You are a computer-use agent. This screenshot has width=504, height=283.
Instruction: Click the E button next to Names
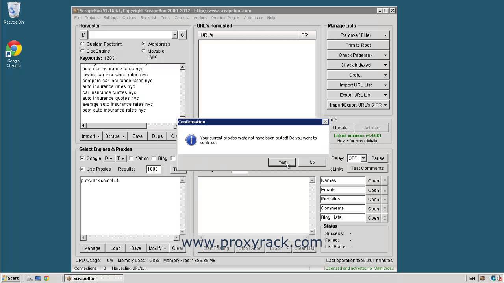pyautogui.click(x=385, y=181)
